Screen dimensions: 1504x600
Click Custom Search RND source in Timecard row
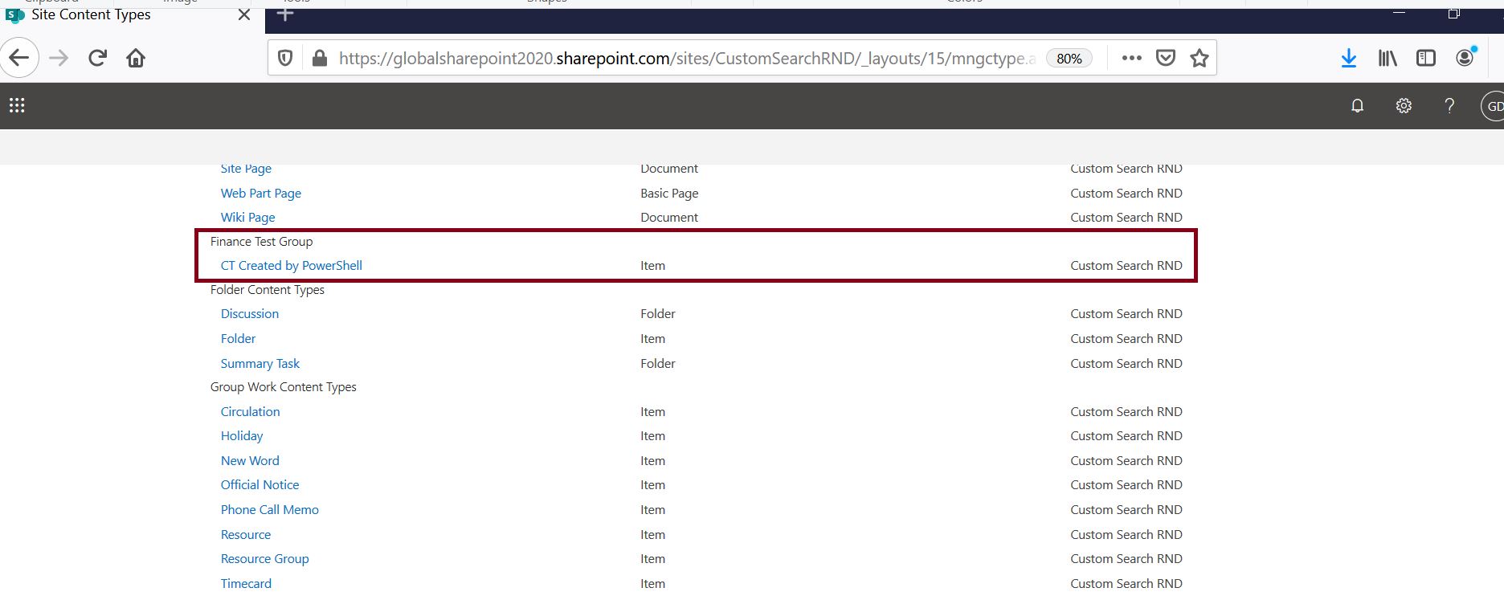(1126, 583)
